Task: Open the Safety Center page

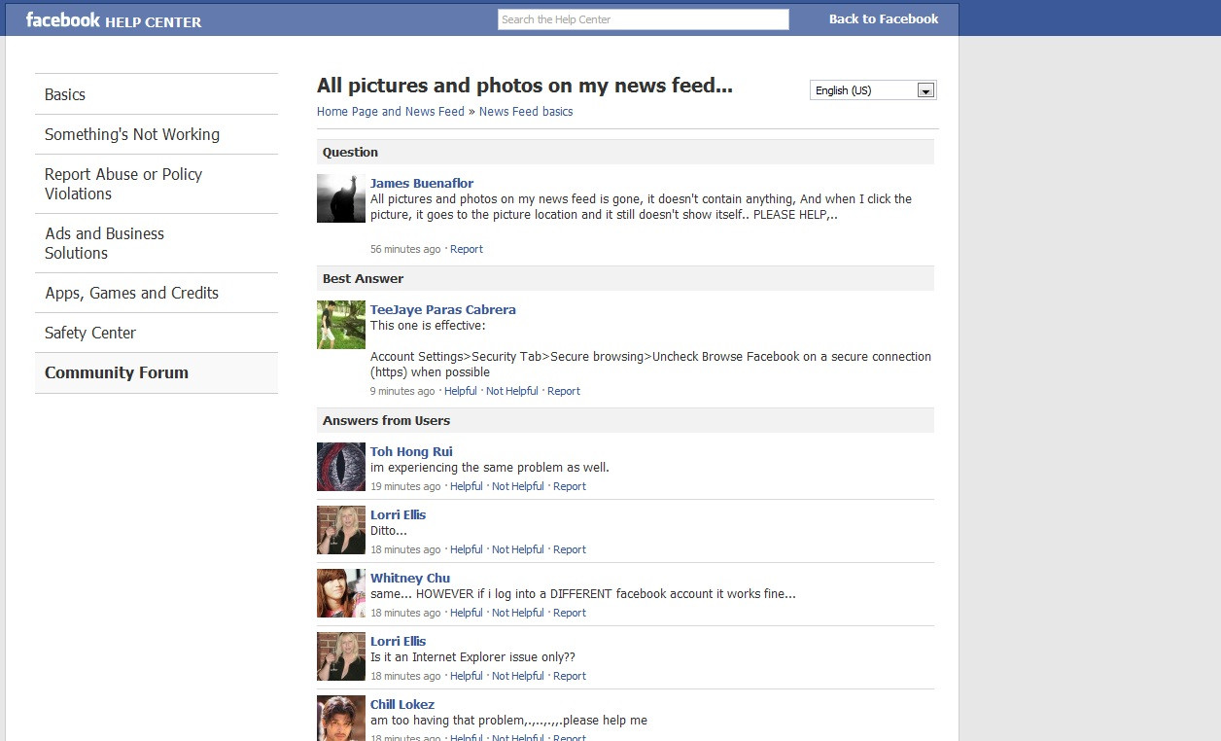Action: click(x=90, y=333)
